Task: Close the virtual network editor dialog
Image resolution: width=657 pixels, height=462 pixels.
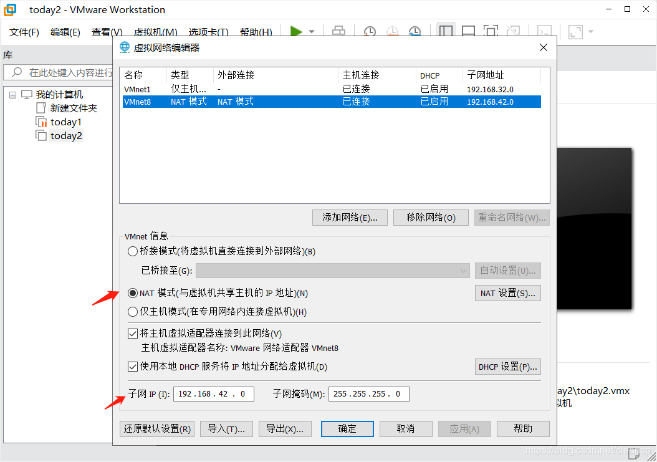Action: (544, 47)
